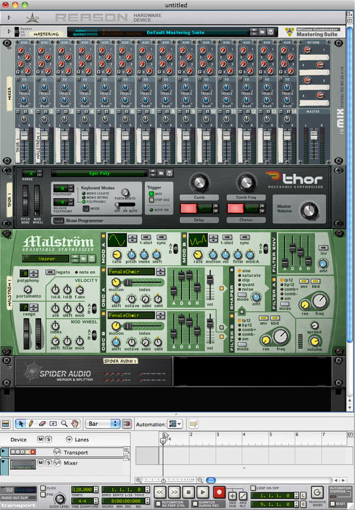
Task: Click Thor's Chorus red button
Action: pos(235,208)
